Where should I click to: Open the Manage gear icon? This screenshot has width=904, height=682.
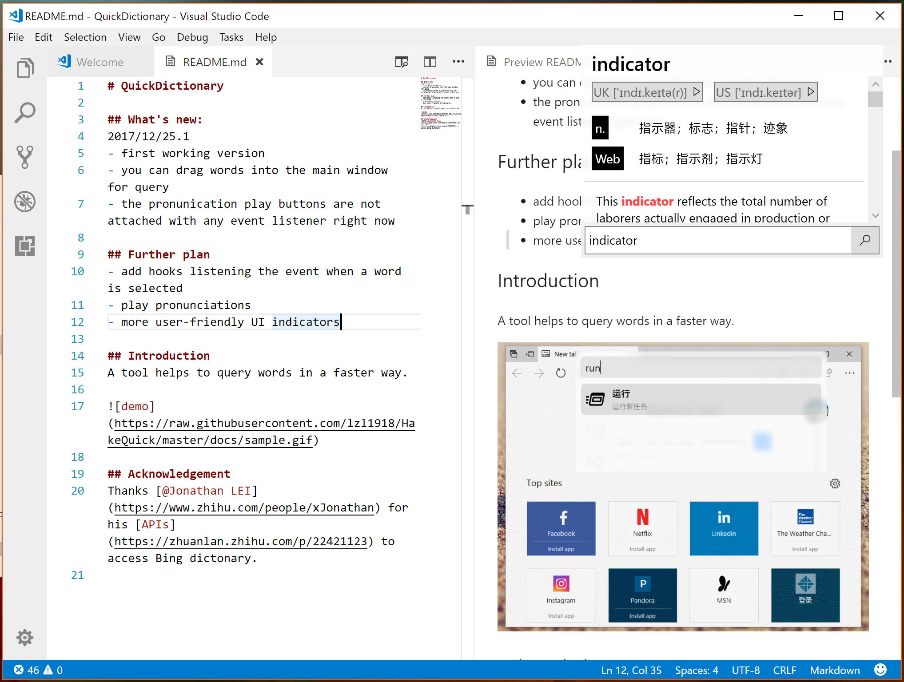tap(25, 638)
